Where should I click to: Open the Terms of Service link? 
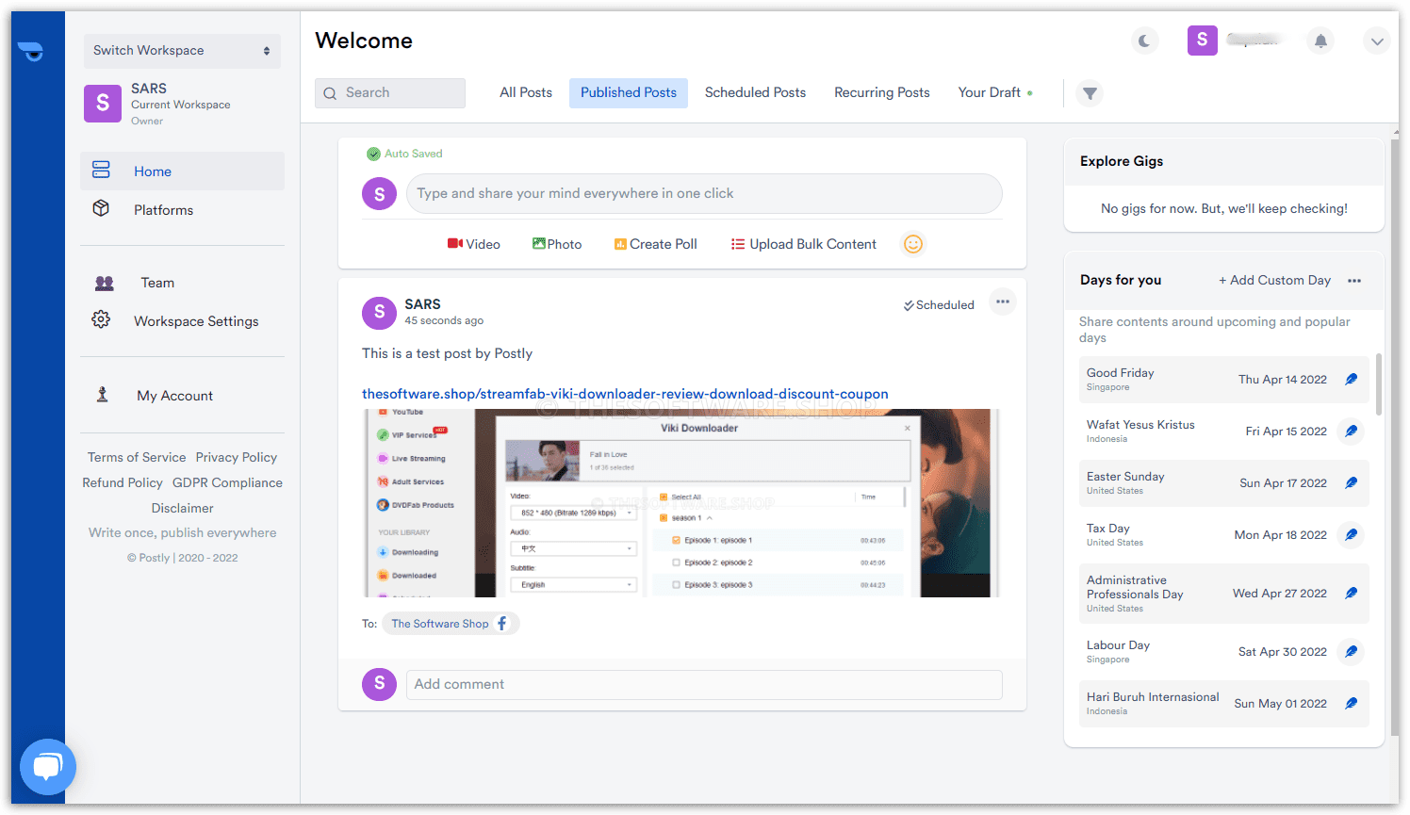(137, 457)
